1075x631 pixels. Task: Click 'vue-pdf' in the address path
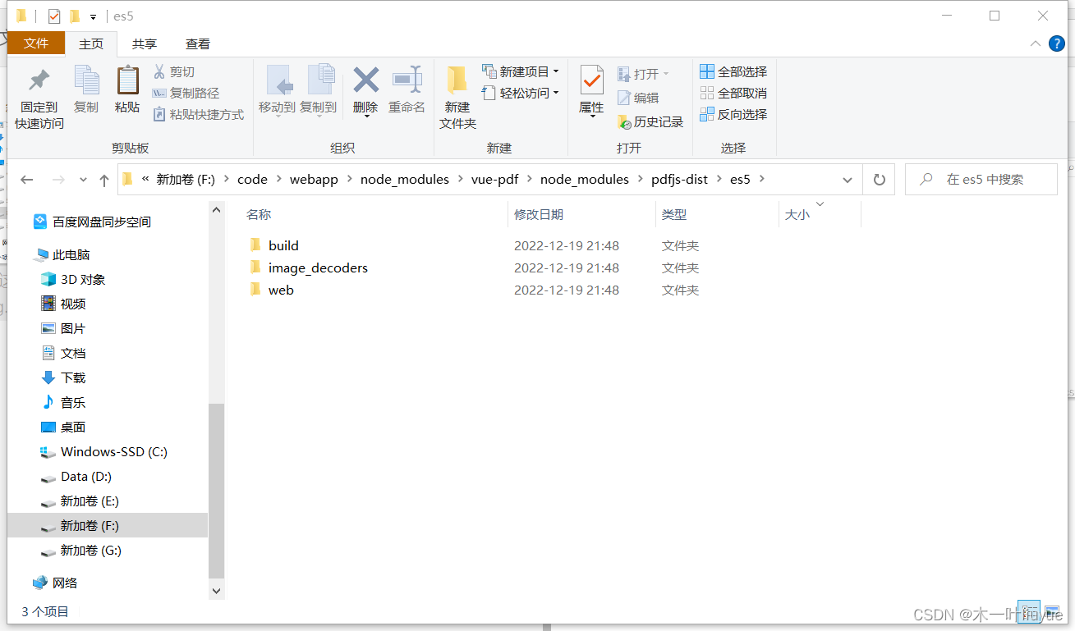pos(495,179)
